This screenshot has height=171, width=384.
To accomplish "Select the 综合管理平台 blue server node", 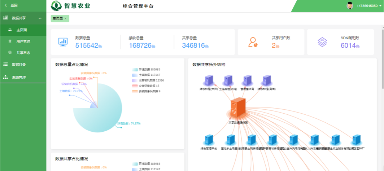I will click(x=209, y=140).
